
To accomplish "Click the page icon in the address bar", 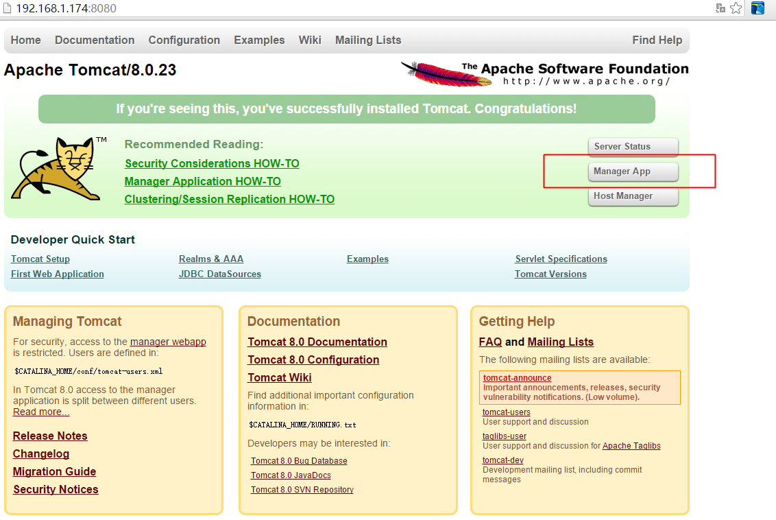I will tap(9, 8).
